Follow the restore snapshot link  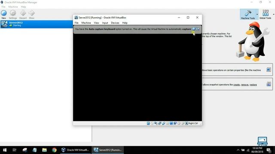pyautogui.click(x=253, y=85)
